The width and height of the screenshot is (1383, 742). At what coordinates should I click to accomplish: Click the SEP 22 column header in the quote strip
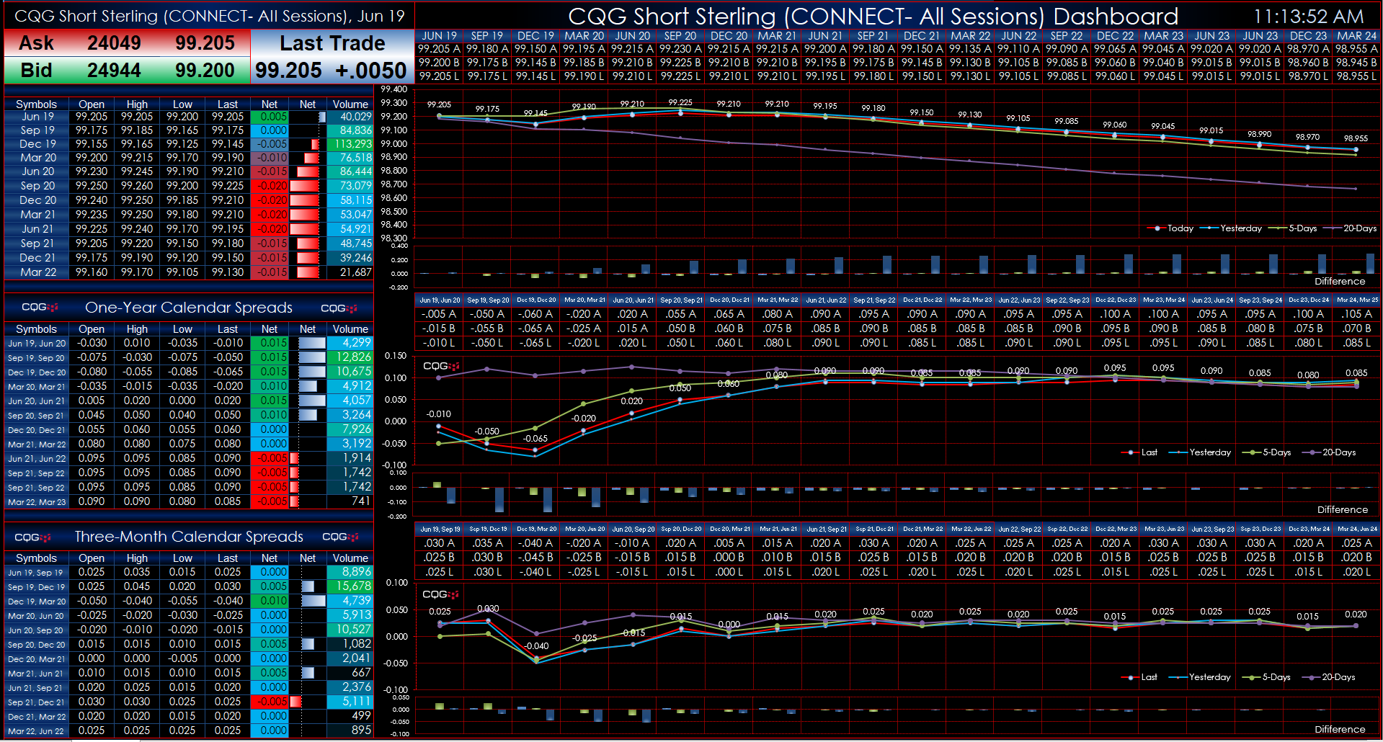1067,35
